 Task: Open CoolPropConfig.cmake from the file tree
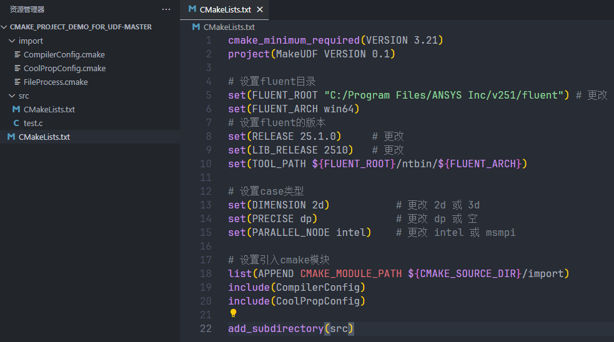(x=64, y=68)
